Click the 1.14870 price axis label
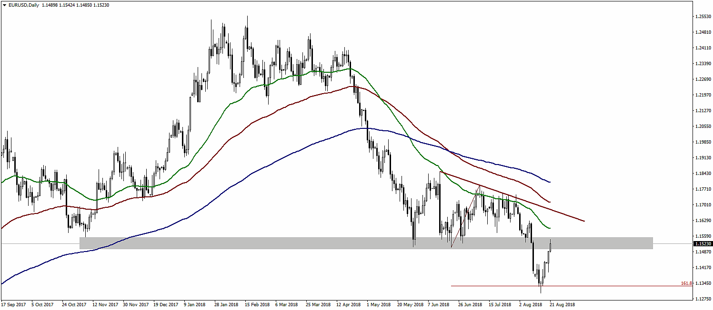 (x=703, y=252)
